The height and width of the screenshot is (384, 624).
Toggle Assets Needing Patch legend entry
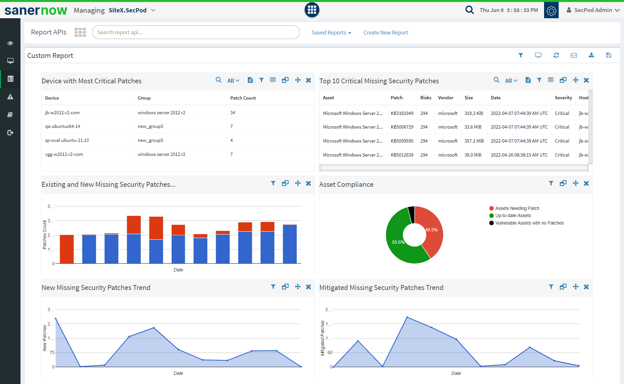[517, 208]
